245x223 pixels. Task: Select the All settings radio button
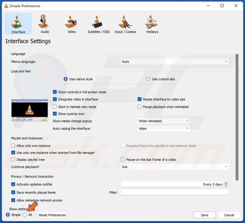pyautogui.click(x=25, y=215)
